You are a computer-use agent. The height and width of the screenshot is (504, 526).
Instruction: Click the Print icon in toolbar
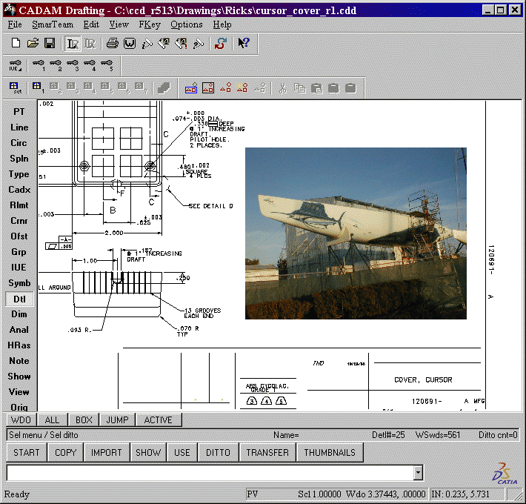click(112, 44)
